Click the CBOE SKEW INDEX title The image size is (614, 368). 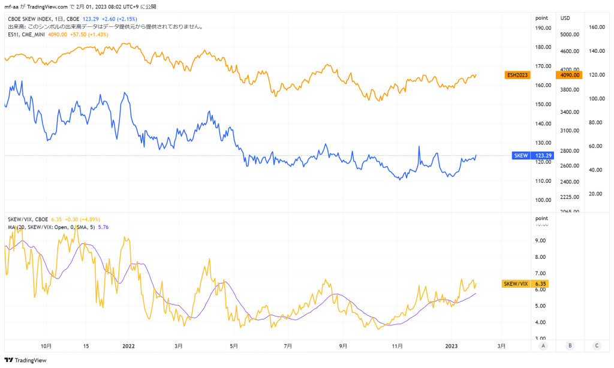pyautogui.click(x=43, y=19)
